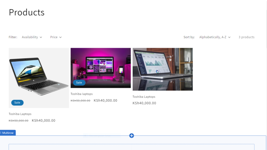267x150 pixels.
Task: Click the Sale badge on the HP laptop card
Action: [x=17, y=103]
